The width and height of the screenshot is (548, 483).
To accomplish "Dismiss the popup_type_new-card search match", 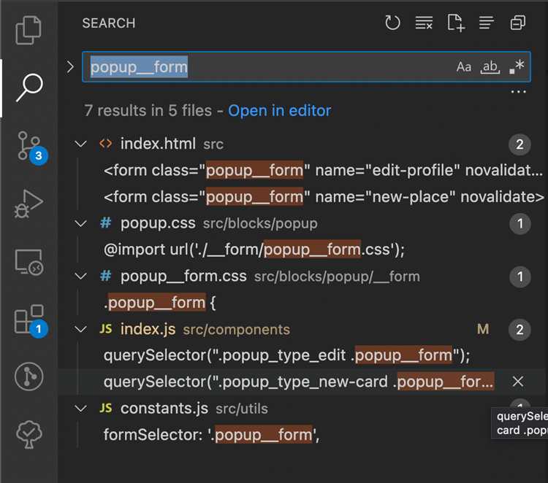I will click(x=518, y=382).
